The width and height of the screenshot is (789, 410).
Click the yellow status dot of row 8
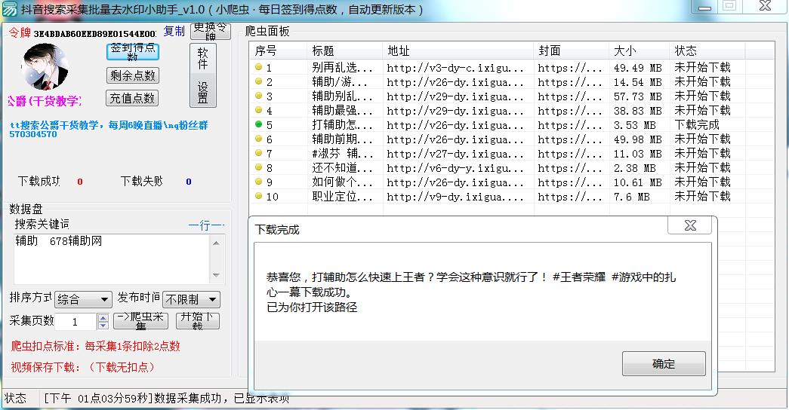[x=259, y=167]
